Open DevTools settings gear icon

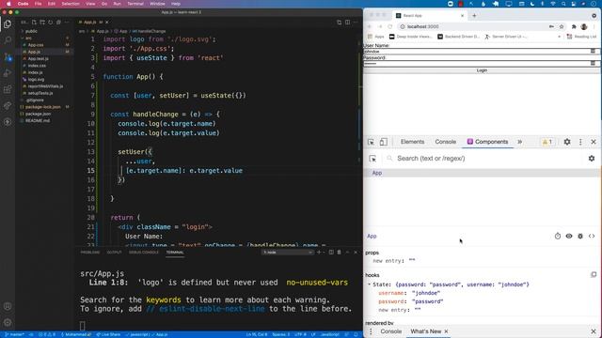[x=567, y=142]
